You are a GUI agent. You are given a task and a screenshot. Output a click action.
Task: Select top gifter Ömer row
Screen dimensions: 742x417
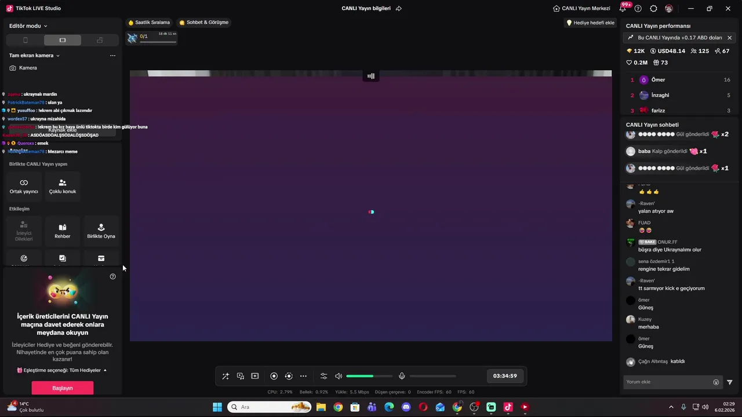(x=680, y=80)
